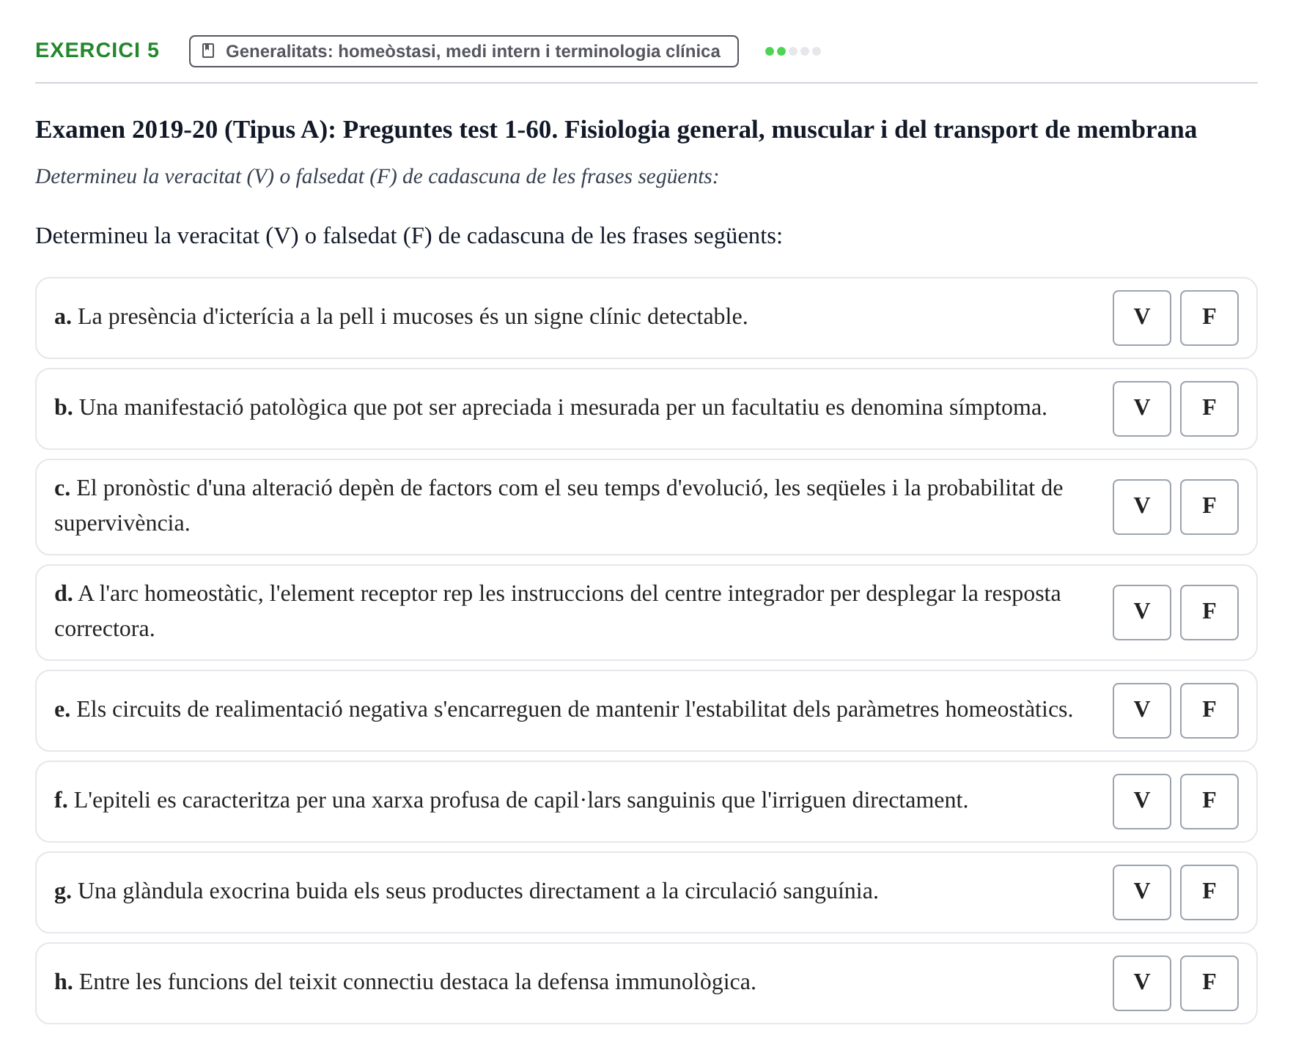Screen dimensions: 1293x1061
Task: Mark statement a about icterícia as F
Action: point(1209,318)
